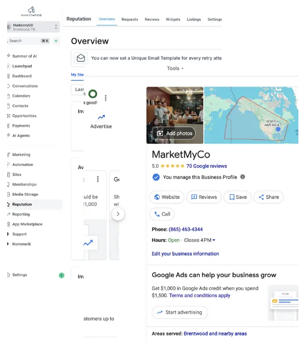Open Marketing in sidebar

click(21, 155)
